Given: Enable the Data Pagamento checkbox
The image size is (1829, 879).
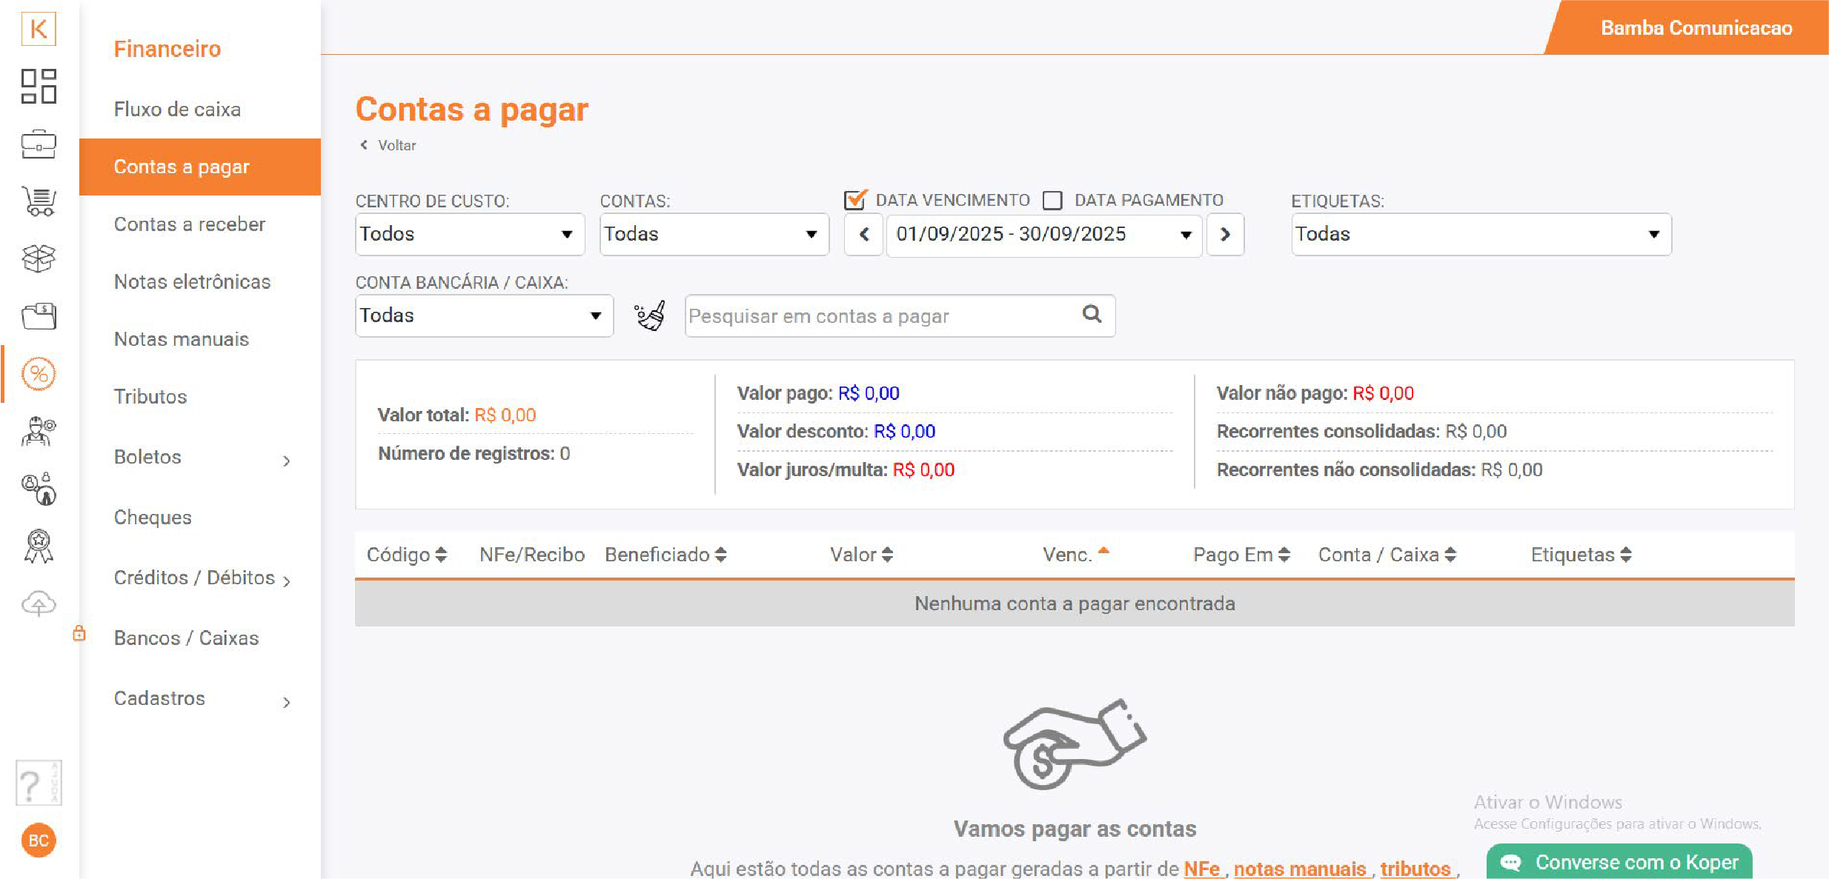Looking at the screenshot, I should (x=1052, y=200).
